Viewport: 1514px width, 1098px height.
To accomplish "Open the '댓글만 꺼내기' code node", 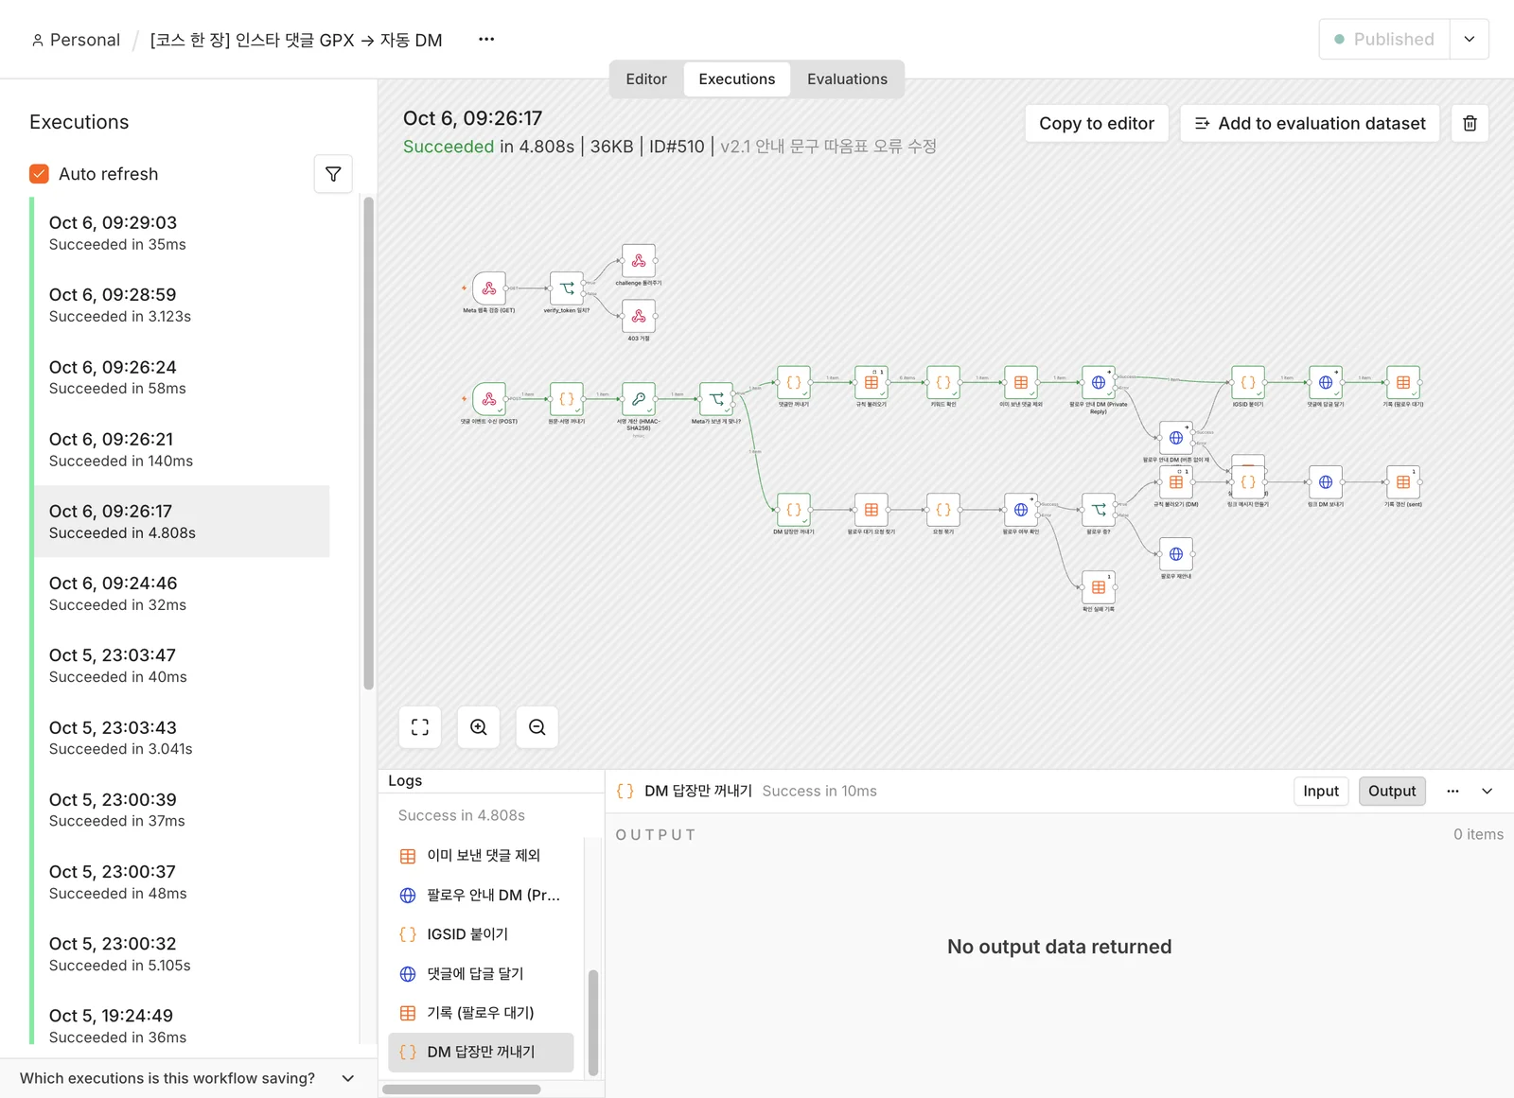I will pos(794,382).
